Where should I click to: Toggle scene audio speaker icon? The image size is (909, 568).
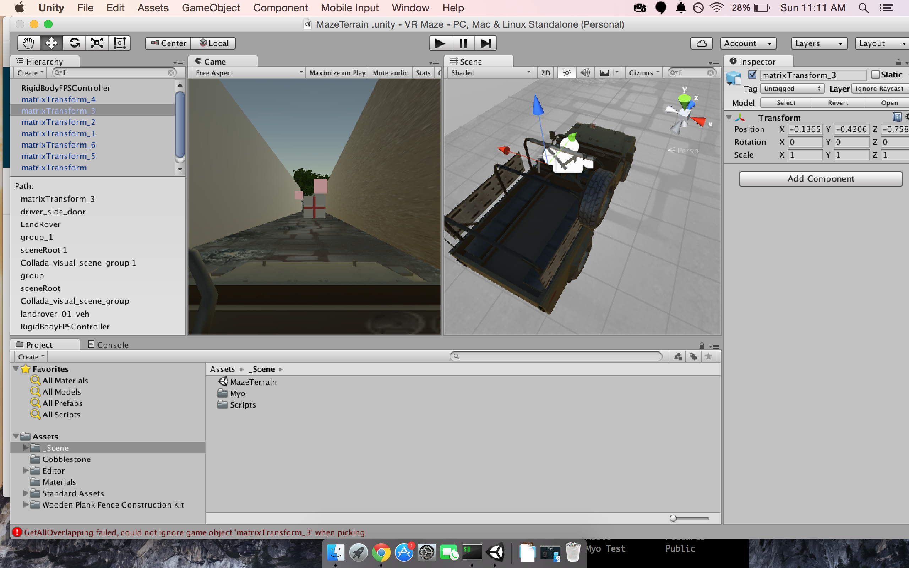(x=585, y=73)
